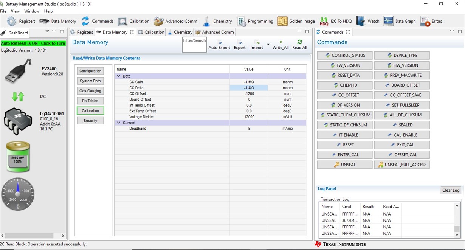This screenshot has width=465, height=250.
Task: Select the Gas Gauging category
Action: [90, 91]
